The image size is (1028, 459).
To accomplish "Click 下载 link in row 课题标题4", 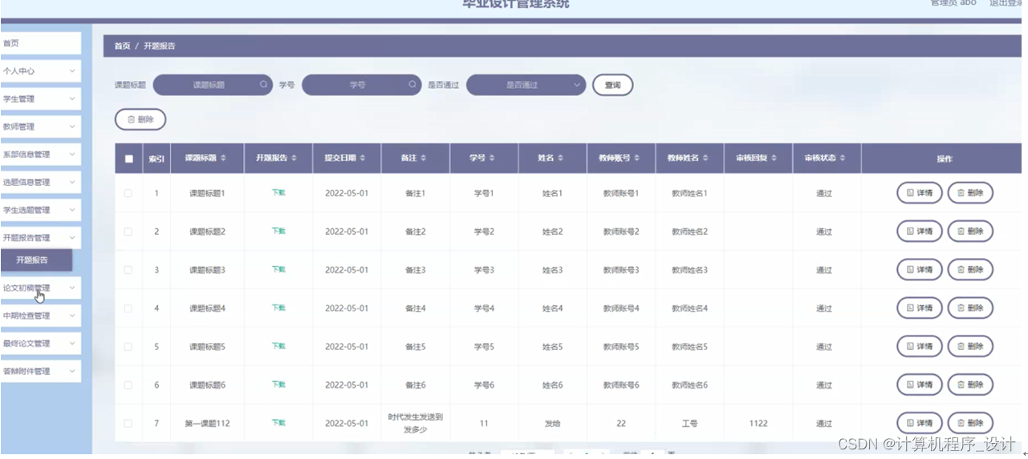I will coord(278,308).
